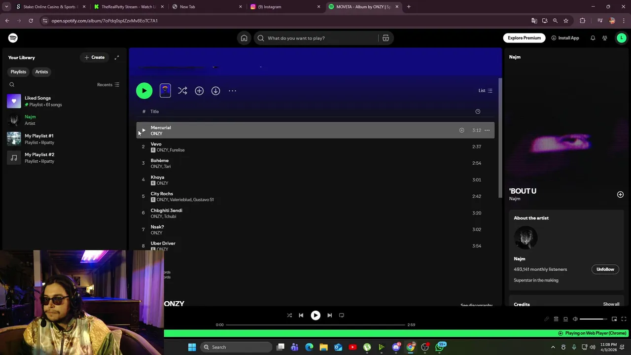This screenshot has height=355, width=631.
Task: Select track Khoya
Action: tap(315, 180)
